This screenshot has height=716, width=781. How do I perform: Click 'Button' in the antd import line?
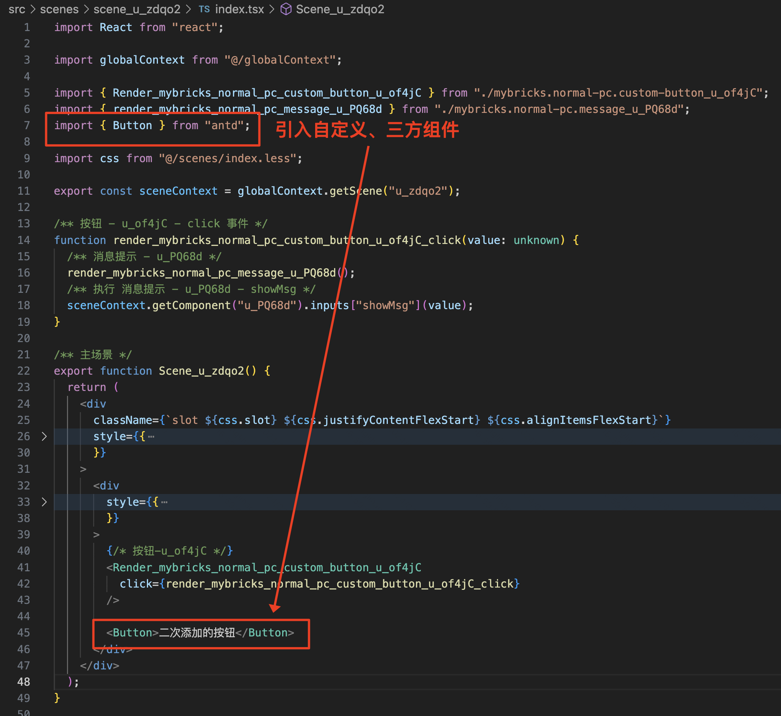coord(133,125)
